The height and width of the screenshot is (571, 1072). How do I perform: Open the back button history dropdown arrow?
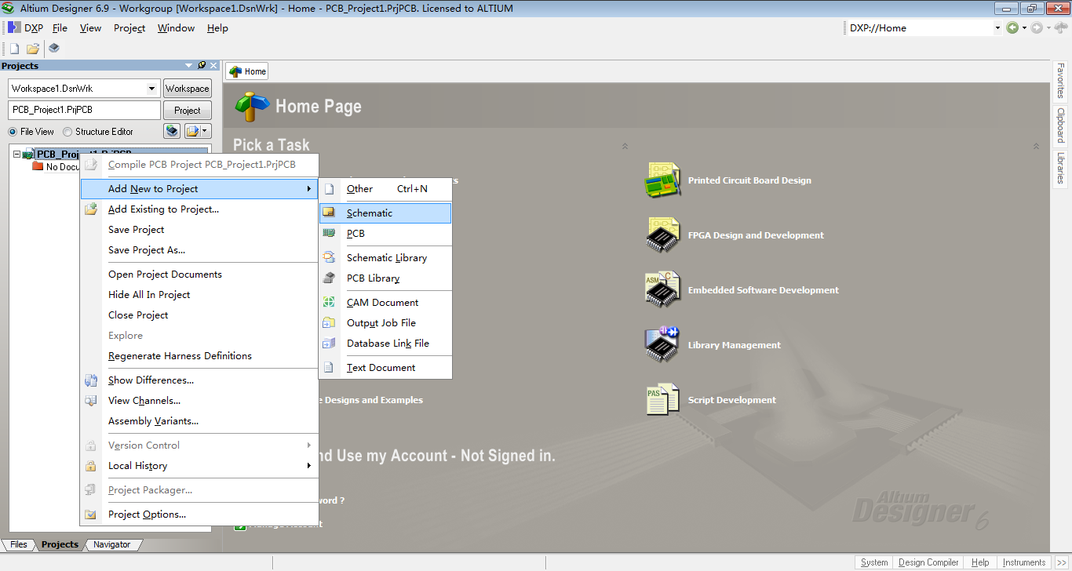pyautogui.click(x=1024, y=27)
